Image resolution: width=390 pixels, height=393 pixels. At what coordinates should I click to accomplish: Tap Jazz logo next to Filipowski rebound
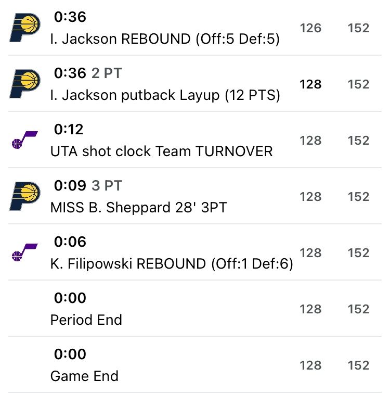pos(25,253)
